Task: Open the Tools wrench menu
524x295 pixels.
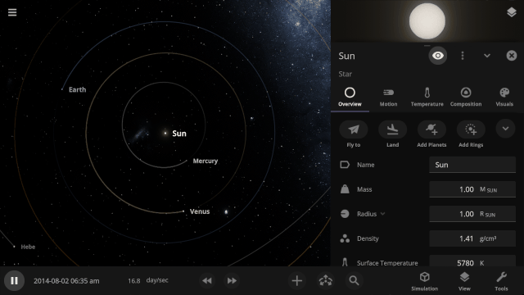Action: [501, 281]
